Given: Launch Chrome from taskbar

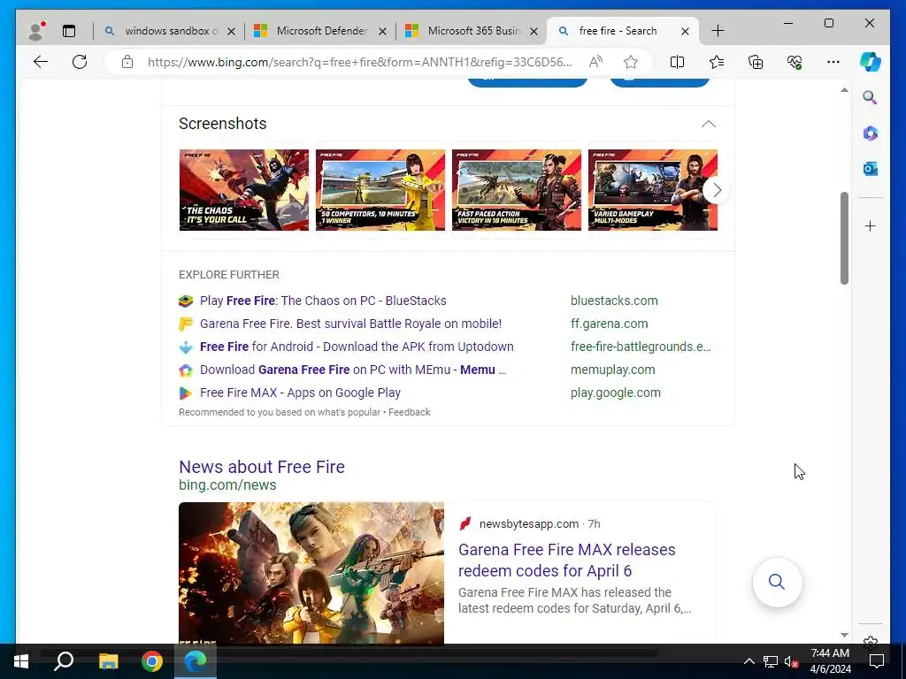Looking at the screenshot, I should coord(152,661).
